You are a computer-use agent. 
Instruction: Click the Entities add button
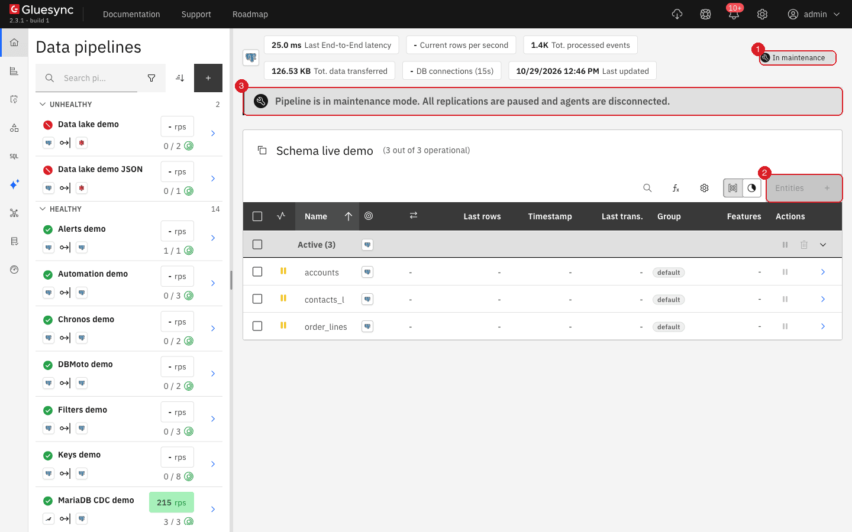click(804, 188)
